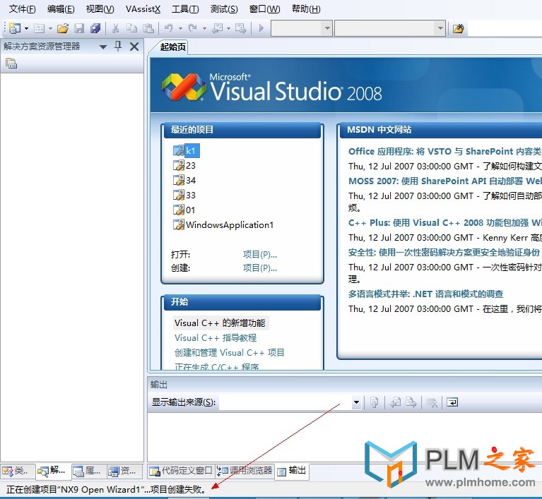Open the VAssistX menu

coord(143,9)
